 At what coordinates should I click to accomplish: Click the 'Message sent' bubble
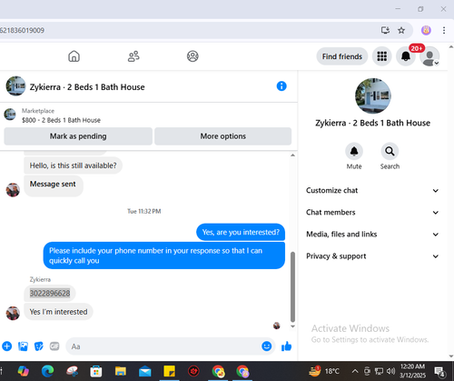[53, 185]
